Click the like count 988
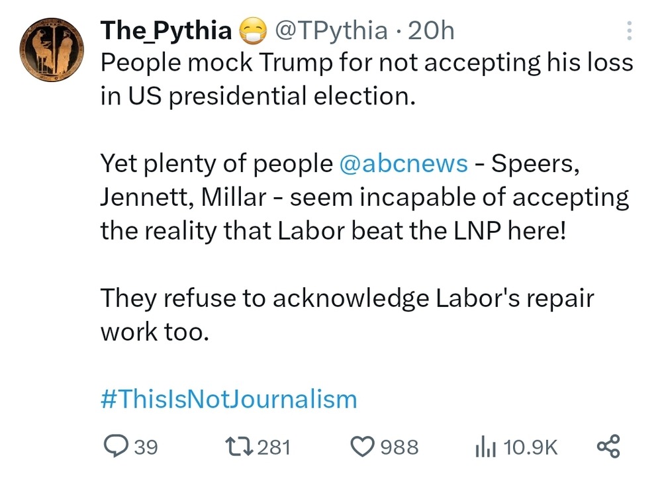This screenshot has width=662, height=479. coord(400,447)
